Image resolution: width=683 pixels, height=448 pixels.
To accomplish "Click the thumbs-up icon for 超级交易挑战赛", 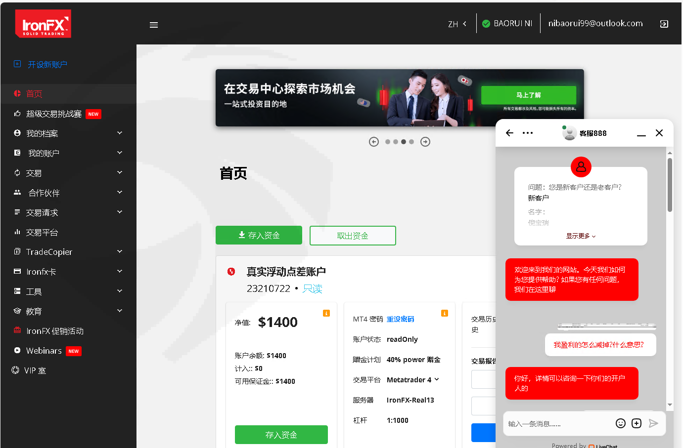I will [17, 114].
